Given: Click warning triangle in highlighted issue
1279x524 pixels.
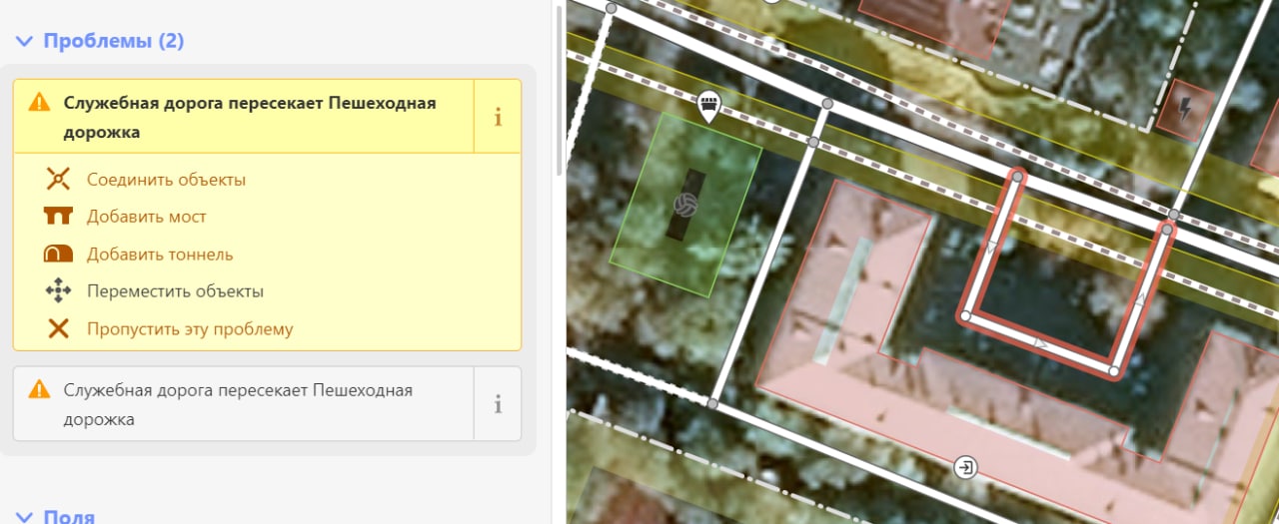Looking at the screenshot, I should [x=39, y=102].
